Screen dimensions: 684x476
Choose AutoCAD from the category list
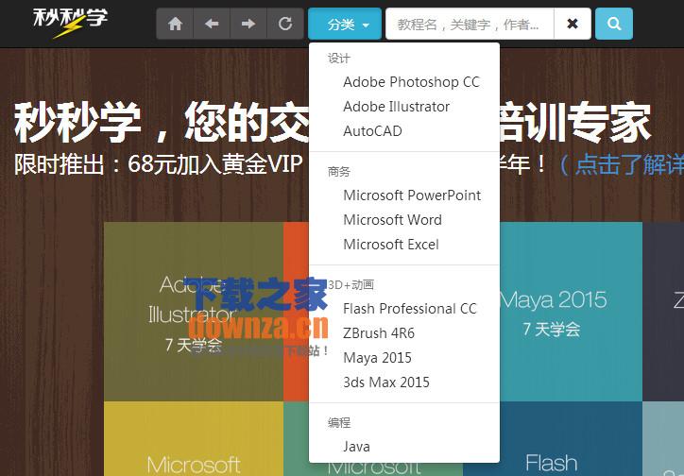[x=404, y=130]
